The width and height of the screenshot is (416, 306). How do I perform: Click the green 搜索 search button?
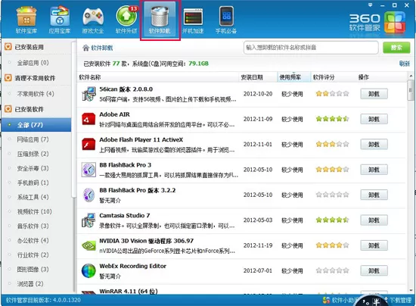point(396,48)
